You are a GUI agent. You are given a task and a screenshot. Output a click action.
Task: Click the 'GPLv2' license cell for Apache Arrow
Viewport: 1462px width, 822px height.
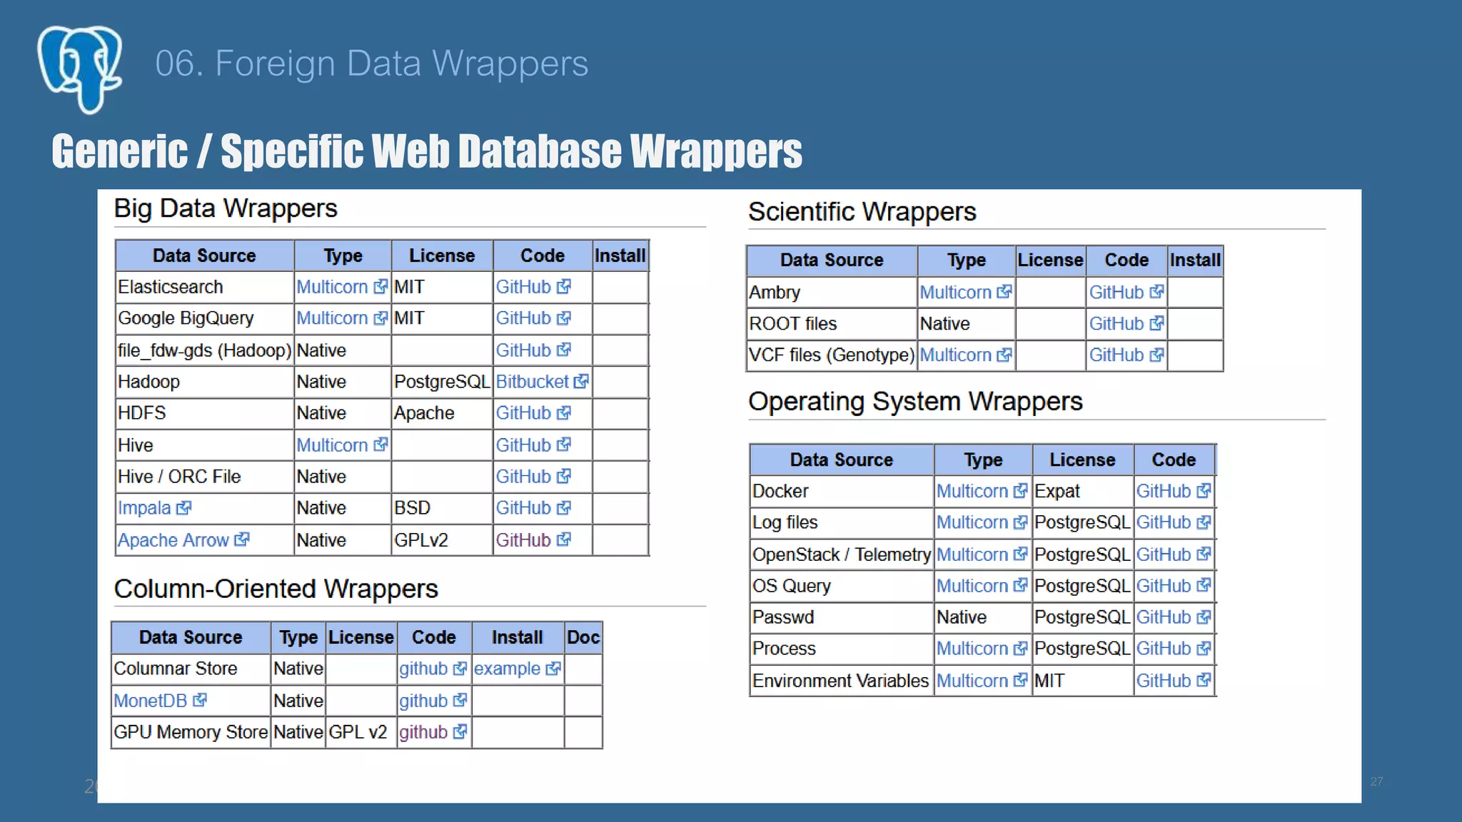[x=442, y=540]
